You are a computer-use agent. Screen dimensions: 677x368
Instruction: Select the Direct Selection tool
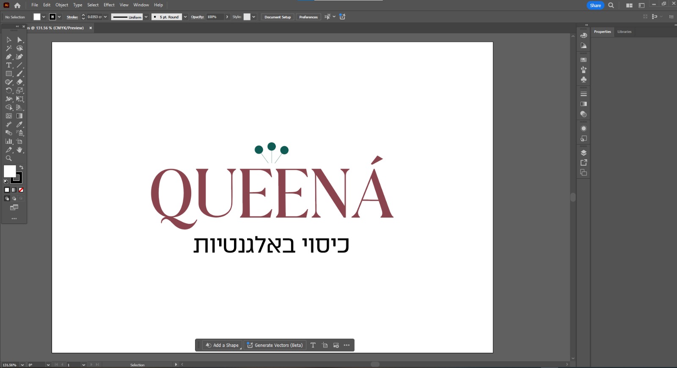19,40
